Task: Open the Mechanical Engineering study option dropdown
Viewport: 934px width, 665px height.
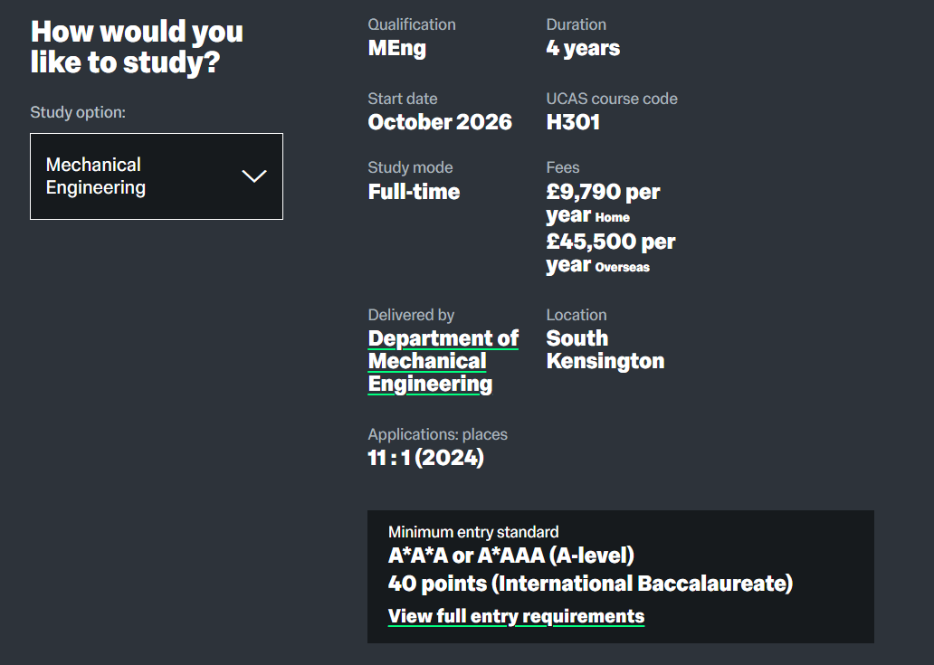Action: 157,176
